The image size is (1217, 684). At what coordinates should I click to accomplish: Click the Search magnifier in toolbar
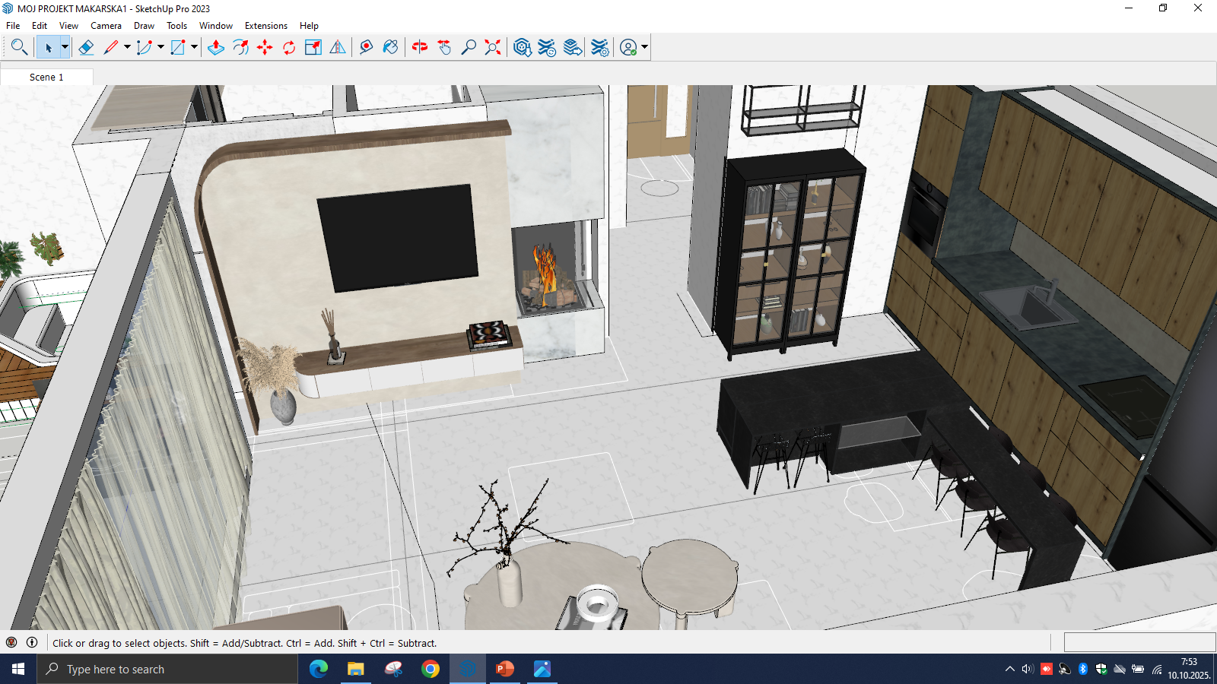click(x=19, y=47)
